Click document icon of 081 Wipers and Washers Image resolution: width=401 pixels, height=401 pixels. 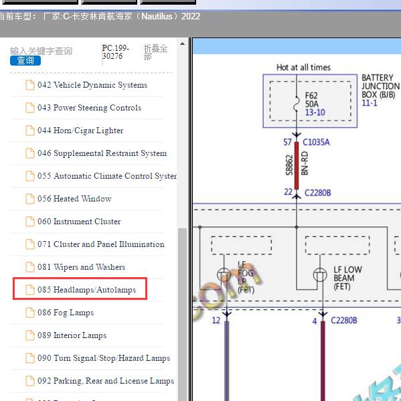point(30,267)
